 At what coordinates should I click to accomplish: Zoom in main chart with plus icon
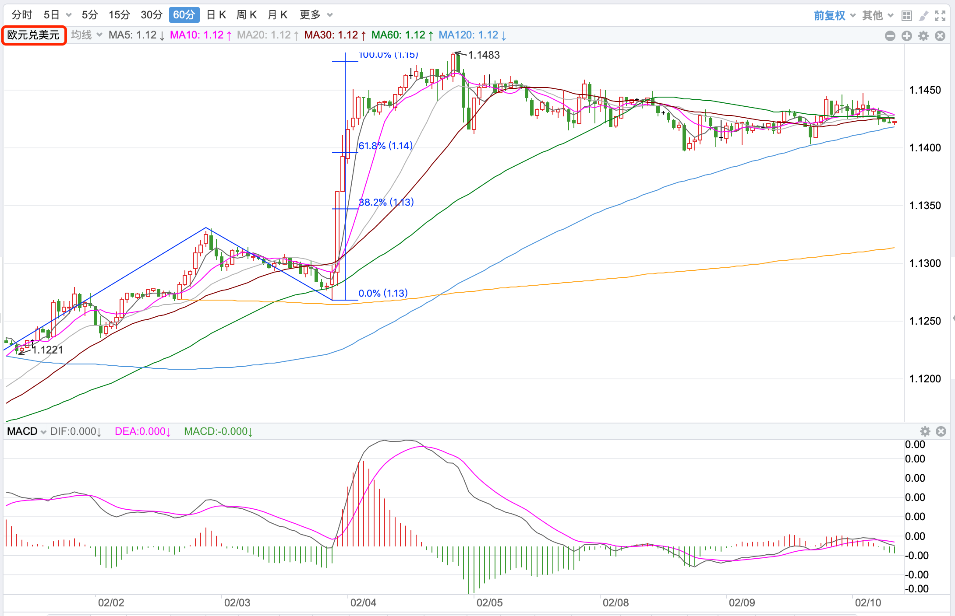coord(906,36)
